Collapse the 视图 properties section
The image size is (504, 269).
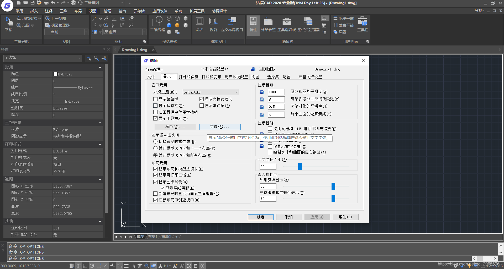(x=100, y=179)
